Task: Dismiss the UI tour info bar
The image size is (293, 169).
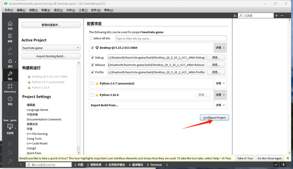Action: pyautogui.click(x=288, y=158)
